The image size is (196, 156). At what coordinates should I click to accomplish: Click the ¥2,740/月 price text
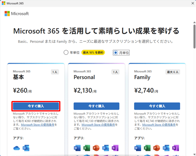(146, 90)
